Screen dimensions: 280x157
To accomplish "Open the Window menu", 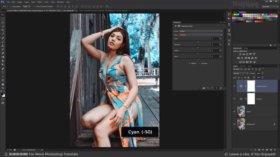I will 60,2.
